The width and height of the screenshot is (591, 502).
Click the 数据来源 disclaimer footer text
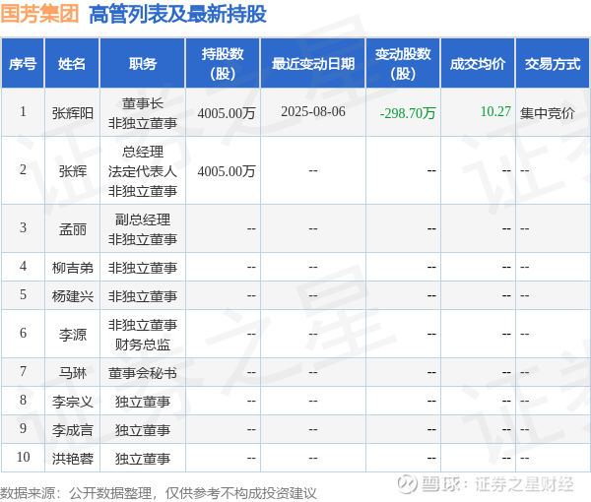click(159, 493)
